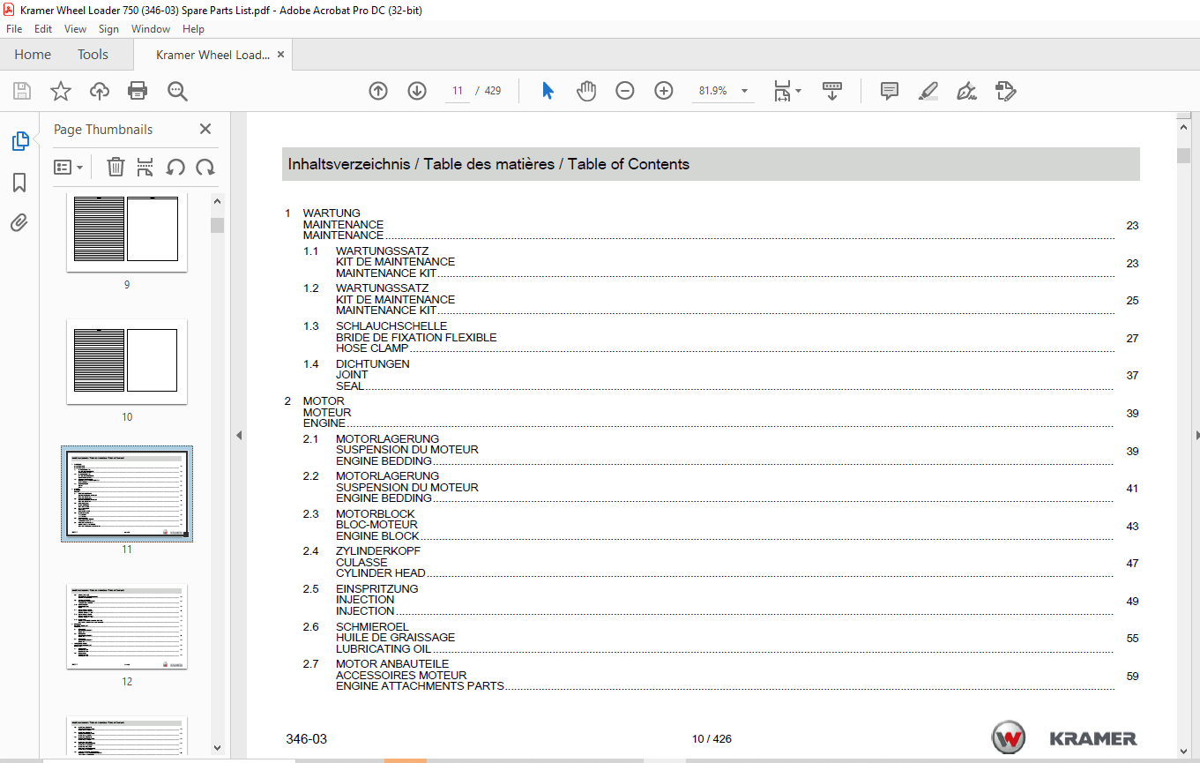Open thumbnail options dropdown menu

(69, 167)
